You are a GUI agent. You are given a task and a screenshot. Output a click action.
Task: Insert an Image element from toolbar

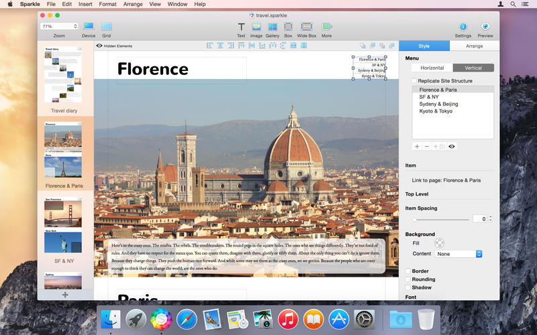click(x=256, y=27)
